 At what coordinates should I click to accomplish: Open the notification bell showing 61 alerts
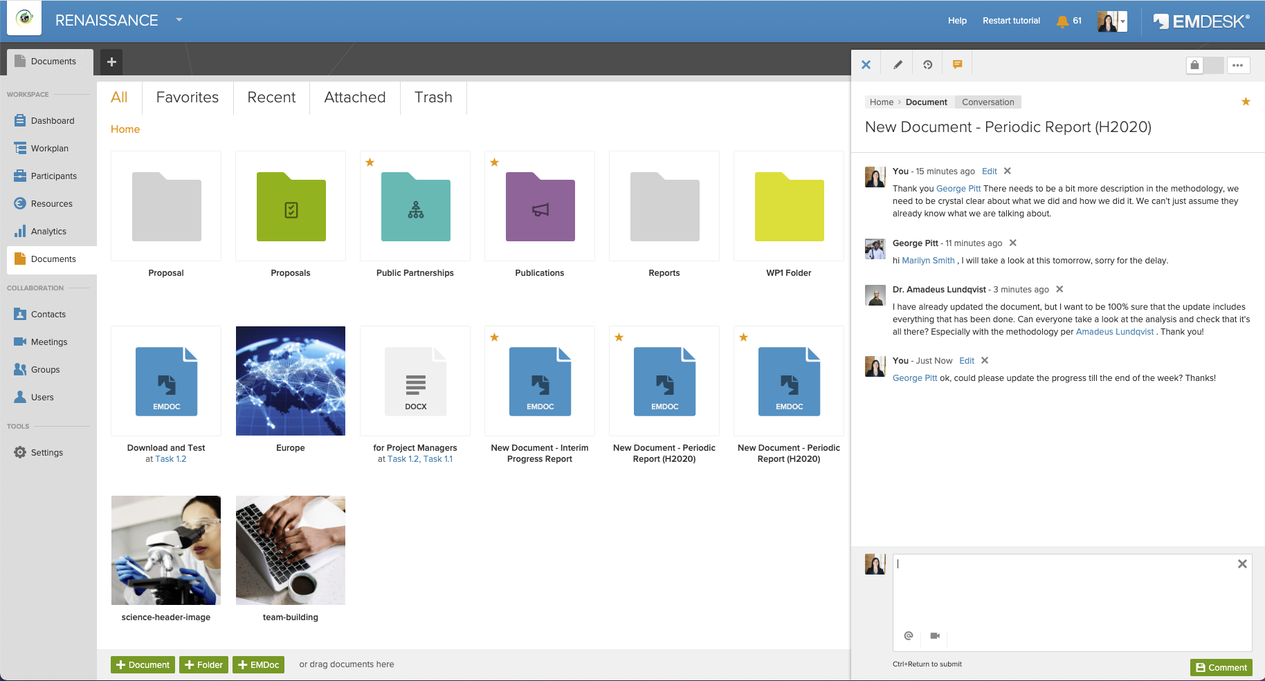1063,21
